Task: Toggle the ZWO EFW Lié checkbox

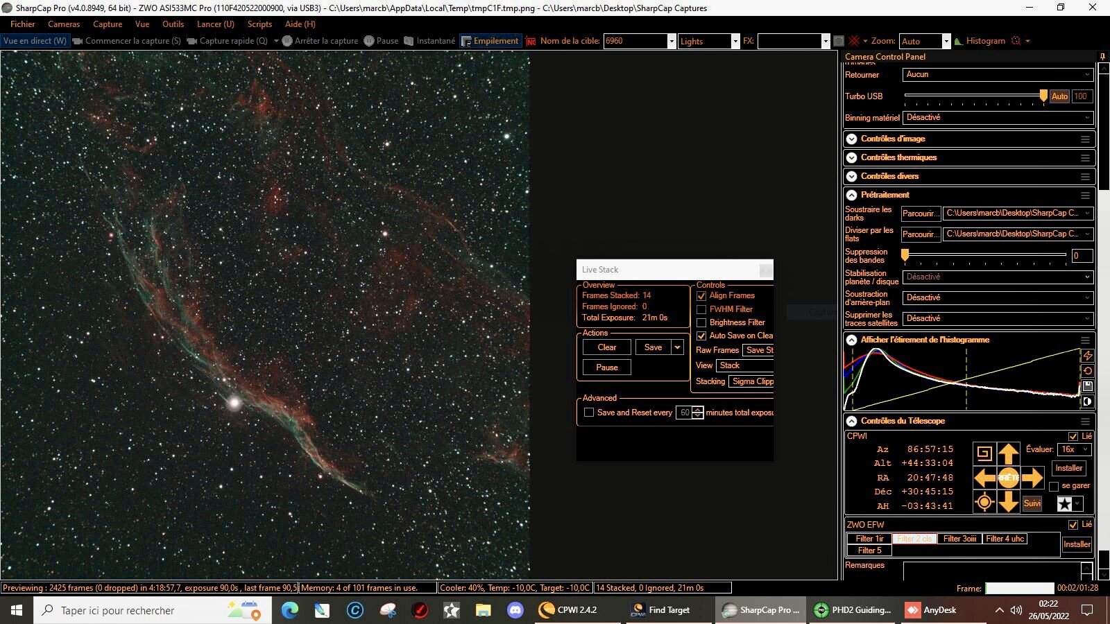Action: (x=1073, y=525)
